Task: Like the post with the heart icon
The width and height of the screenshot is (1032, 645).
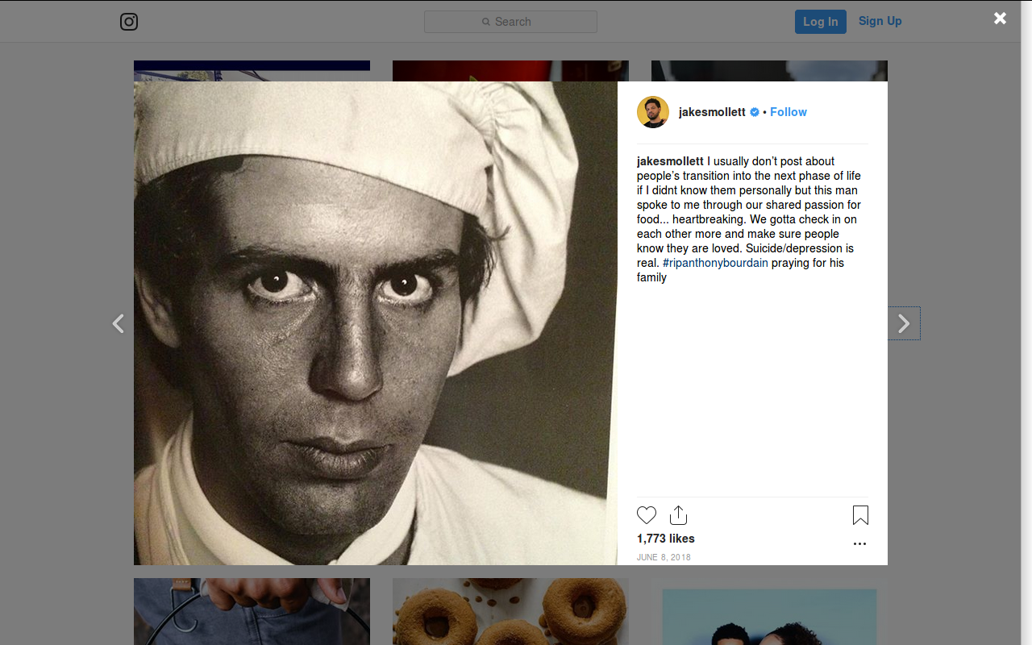Action: [x=647, y=515]
